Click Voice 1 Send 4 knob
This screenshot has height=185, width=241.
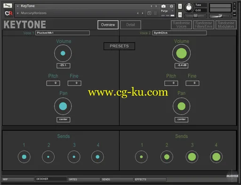(97, 157)
